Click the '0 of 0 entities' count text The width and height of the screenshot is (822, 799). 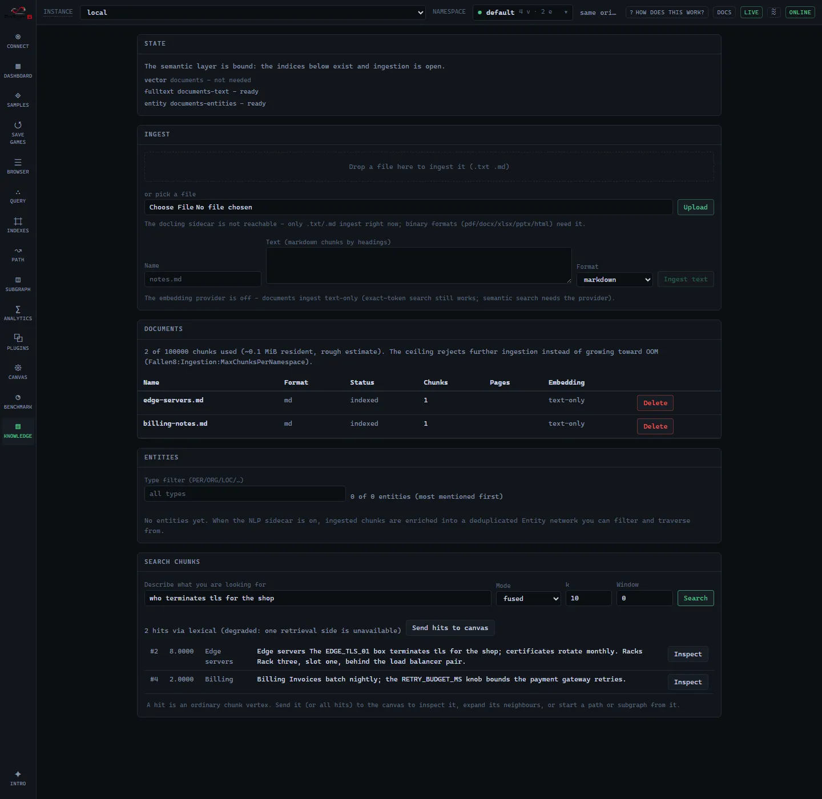(x=426, y=497)
